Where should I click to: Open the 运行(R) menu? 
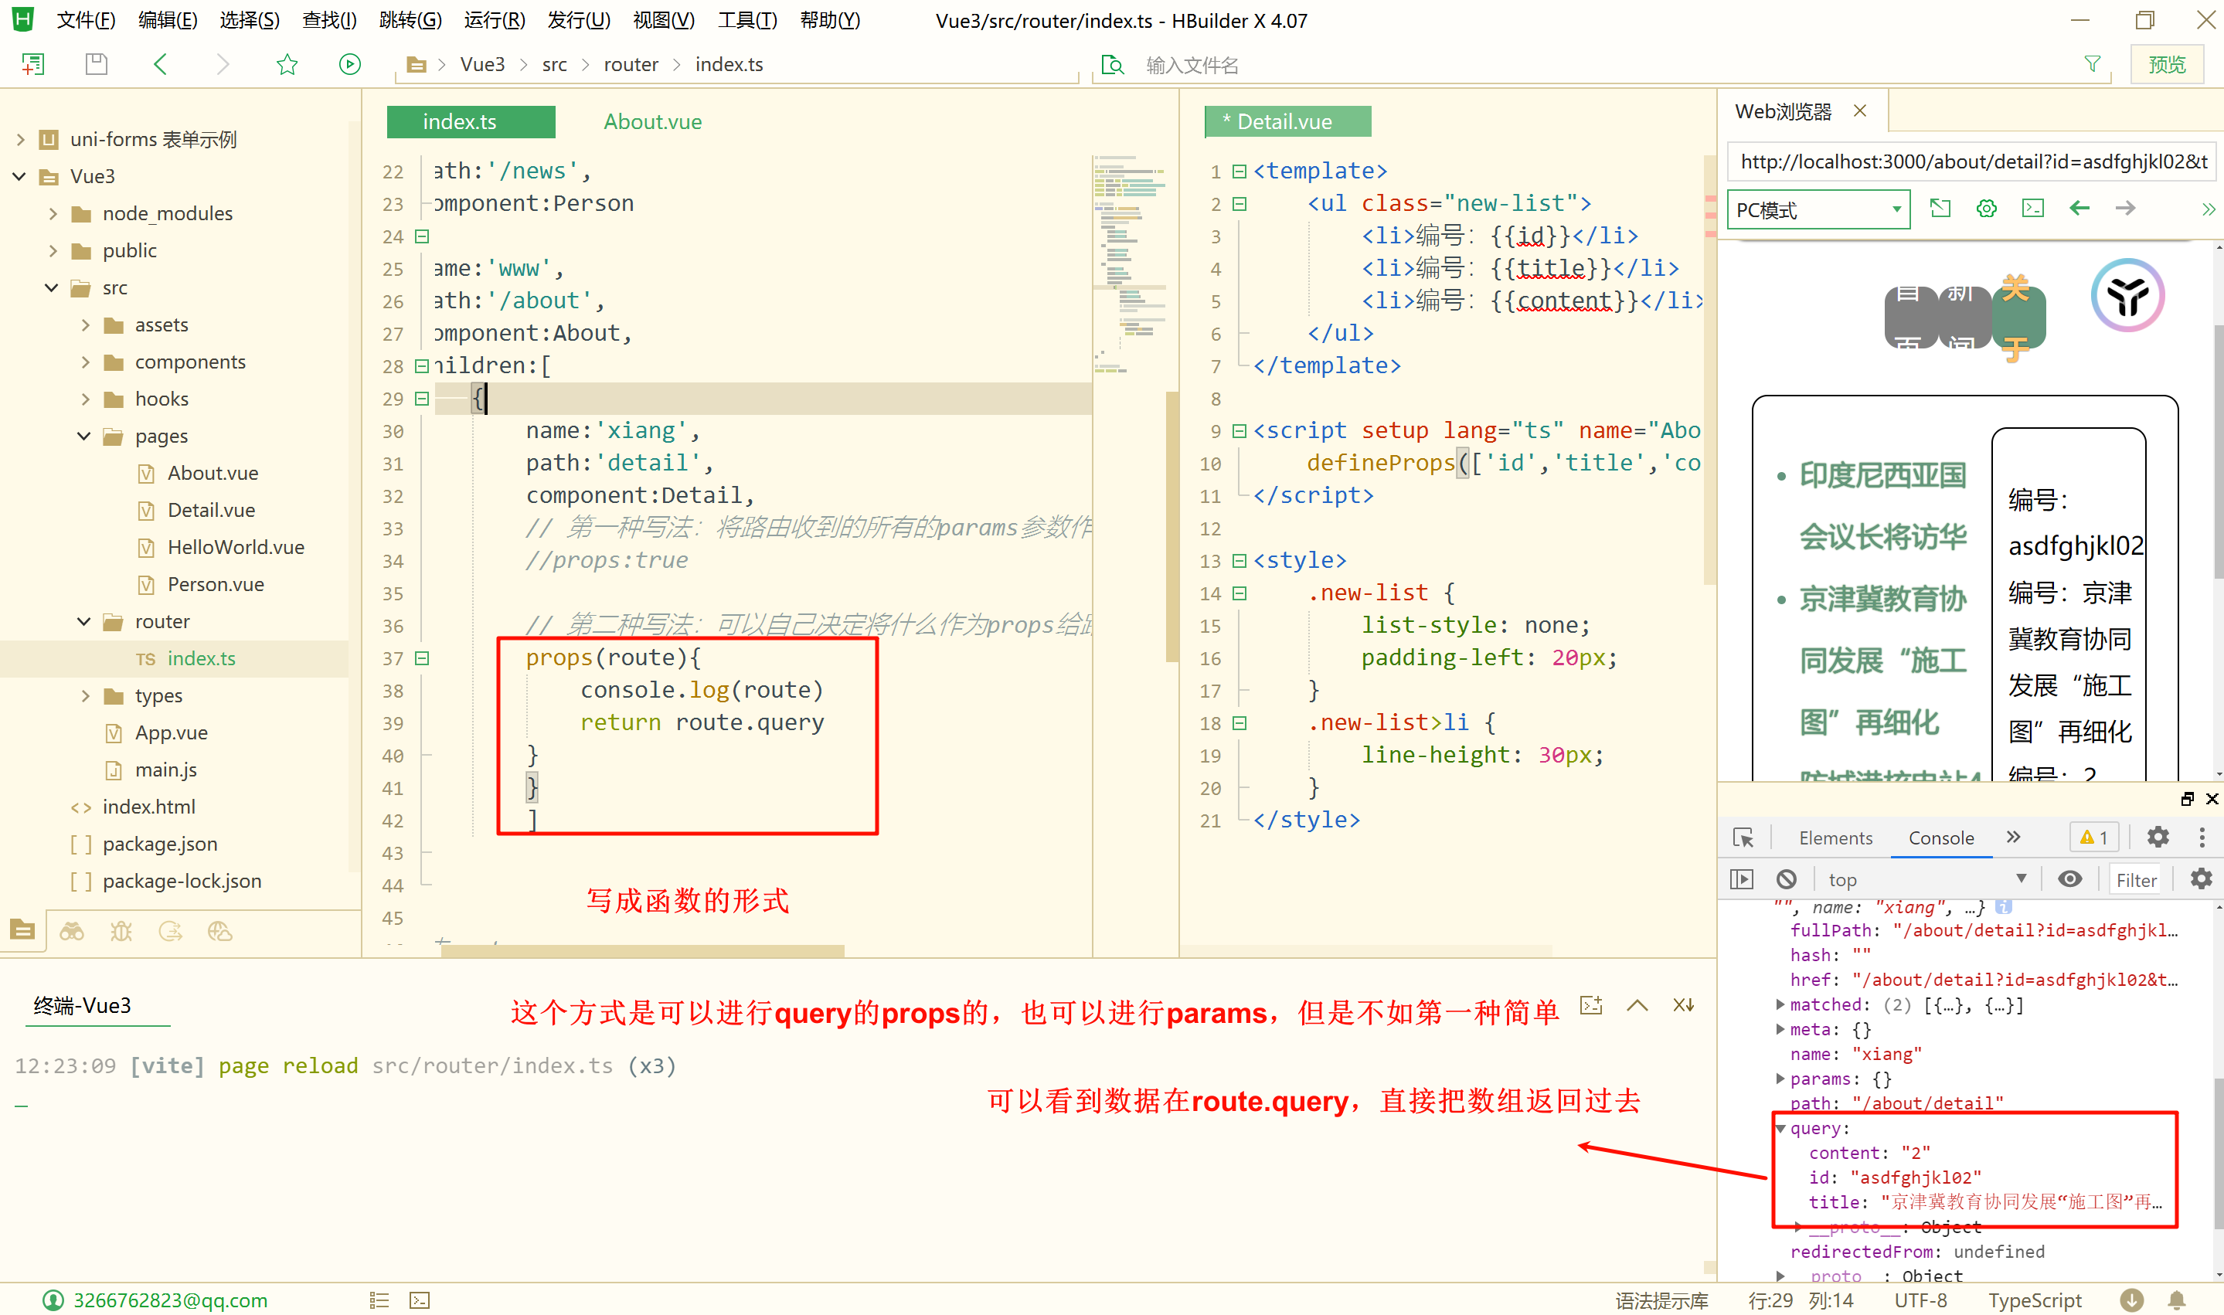(494, 19)
